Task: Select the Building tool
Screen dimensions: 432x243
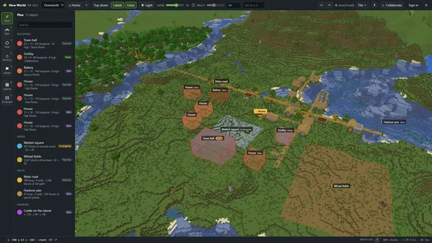Action: [7, 57]
